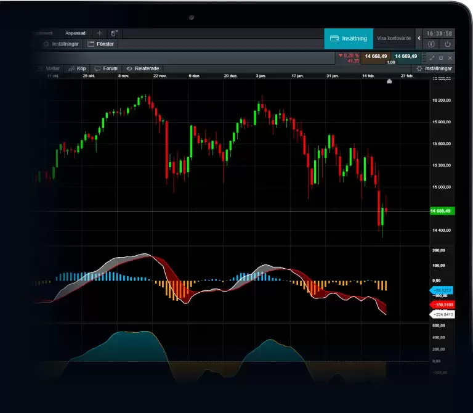Open the Forum chat toolbar item
This screenshot has height=413, width=473.
coord(106,68)
